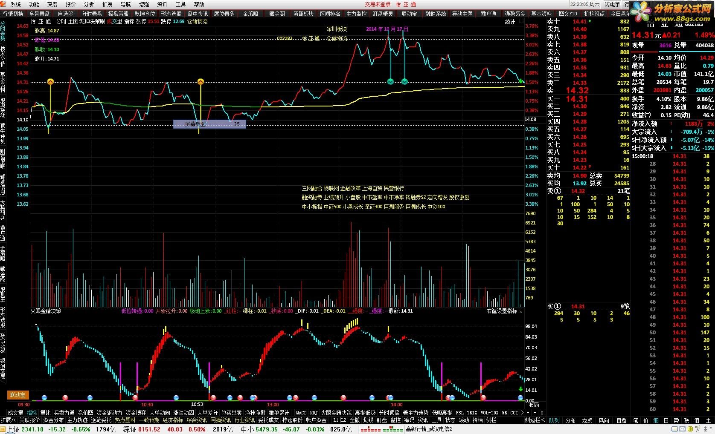Click the 自选股 toolbar button
Image resolution: width=715 pixels, height=434 pixels.
pos(66,14)
